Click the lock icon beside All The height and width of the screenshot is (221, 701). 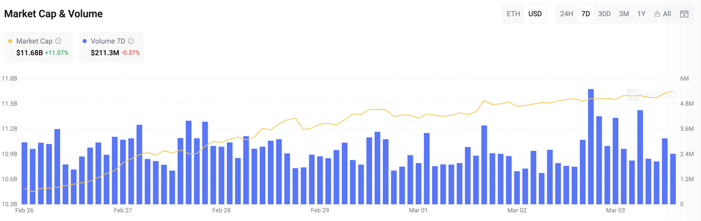pyautogui.click(x=657, y=14)
